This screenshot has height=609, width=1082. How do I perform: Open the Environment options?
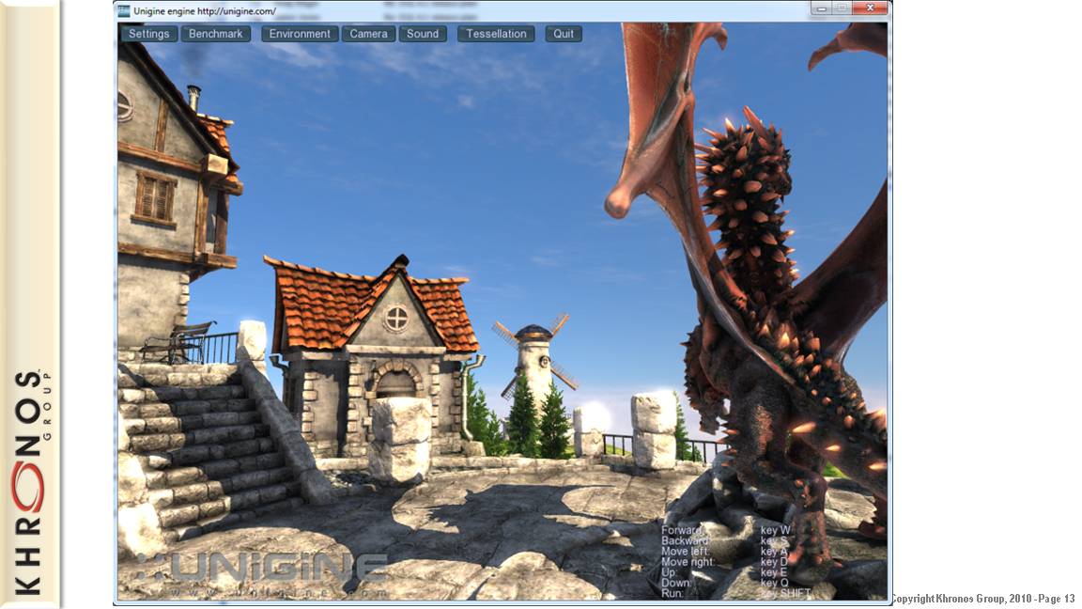coord(300,34)
